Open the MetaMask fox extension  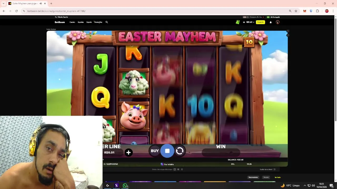(305, 11)
